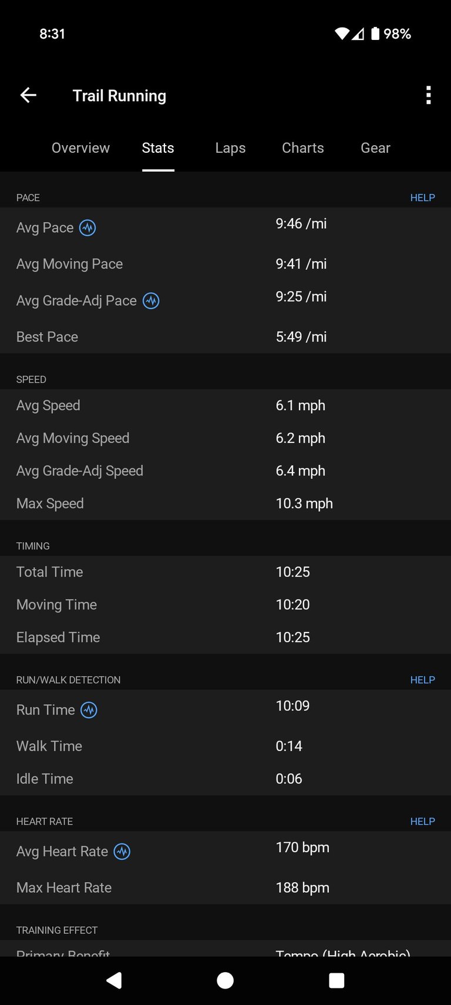451x1005 pixels.
Task: Tap the back arrow icon
Action: [28, 95]
